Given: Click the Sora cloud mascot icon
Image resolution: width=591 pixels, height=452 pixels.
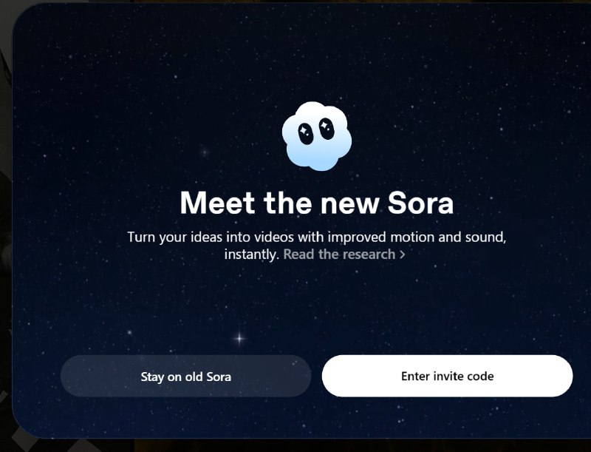Looking at the screenshot, I should click(317, 136).
